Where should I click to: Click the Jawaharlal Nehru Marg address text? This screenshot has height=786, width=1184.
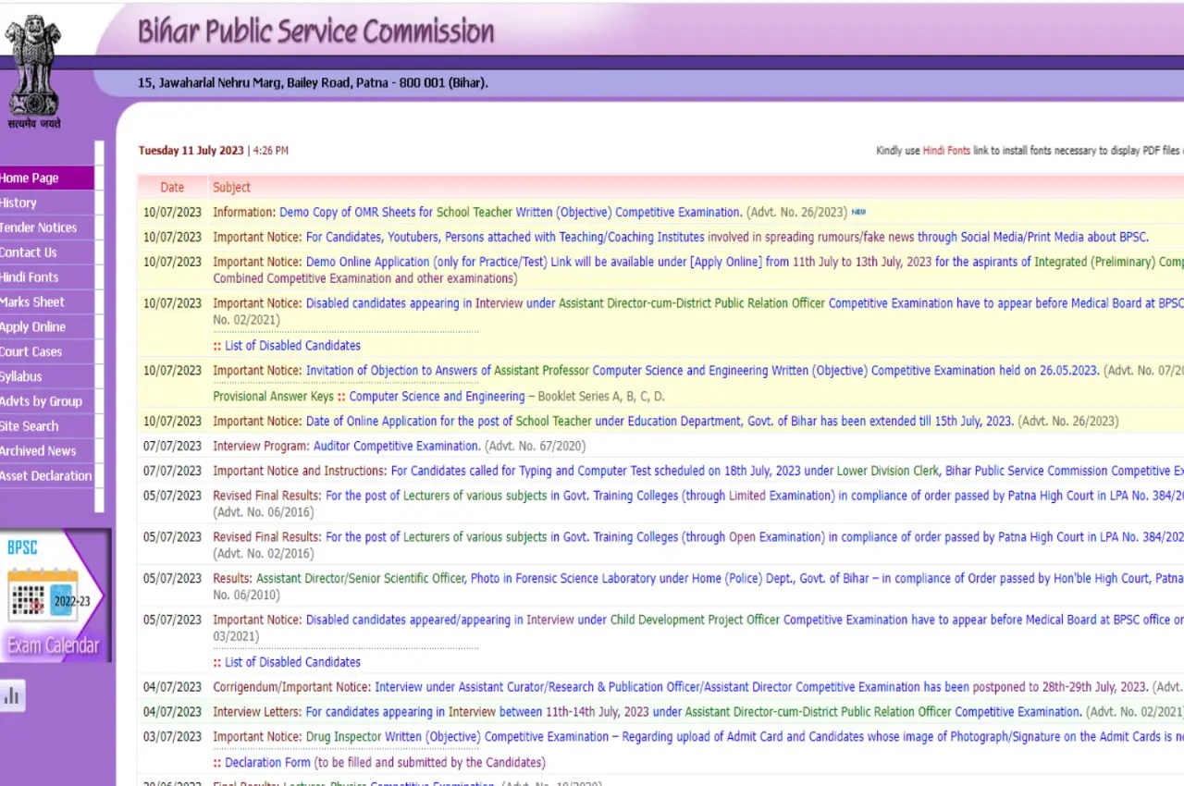point(313,83)
